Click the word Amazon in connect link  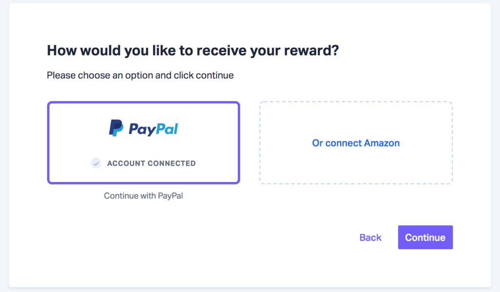pyautogui.click(x=382, y=143)
